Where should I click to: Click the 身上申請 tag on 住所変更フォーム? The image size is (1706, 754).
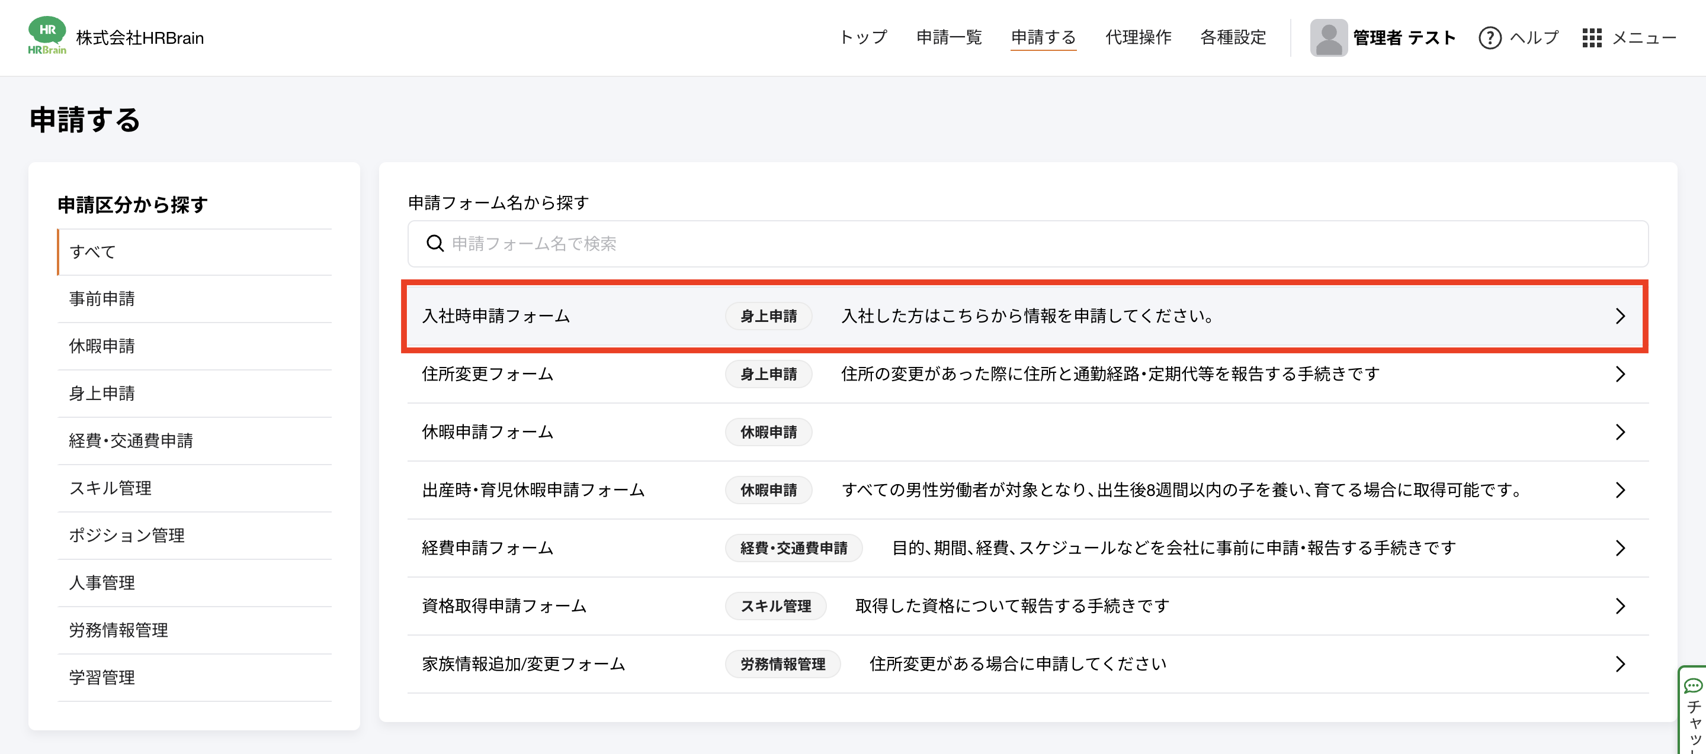[768, 375]
